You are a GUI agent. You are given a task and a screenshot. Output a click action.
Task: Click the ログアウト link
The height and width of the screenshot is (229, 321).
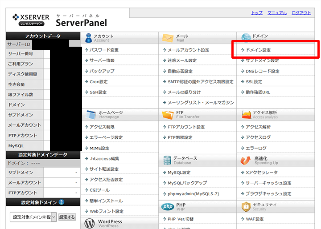pos(301,13)
